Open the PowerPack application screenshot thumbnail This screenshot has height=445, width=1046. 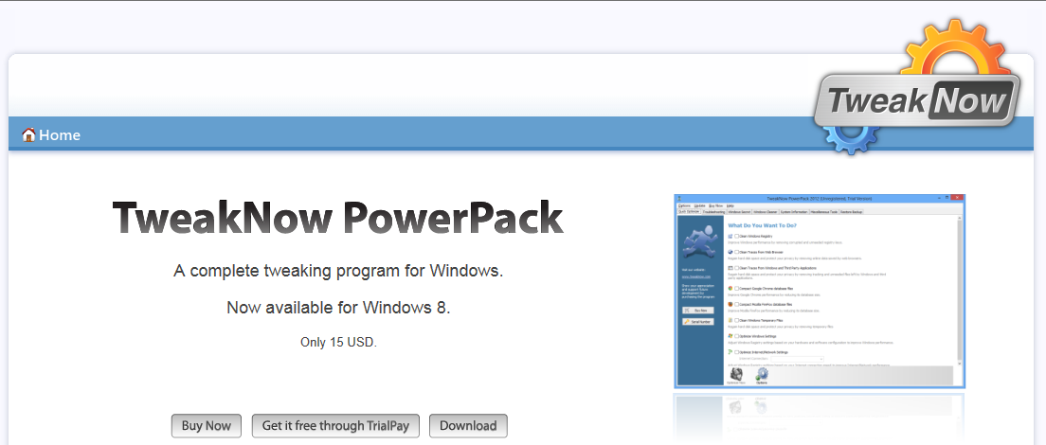click(x=820, y=291)
